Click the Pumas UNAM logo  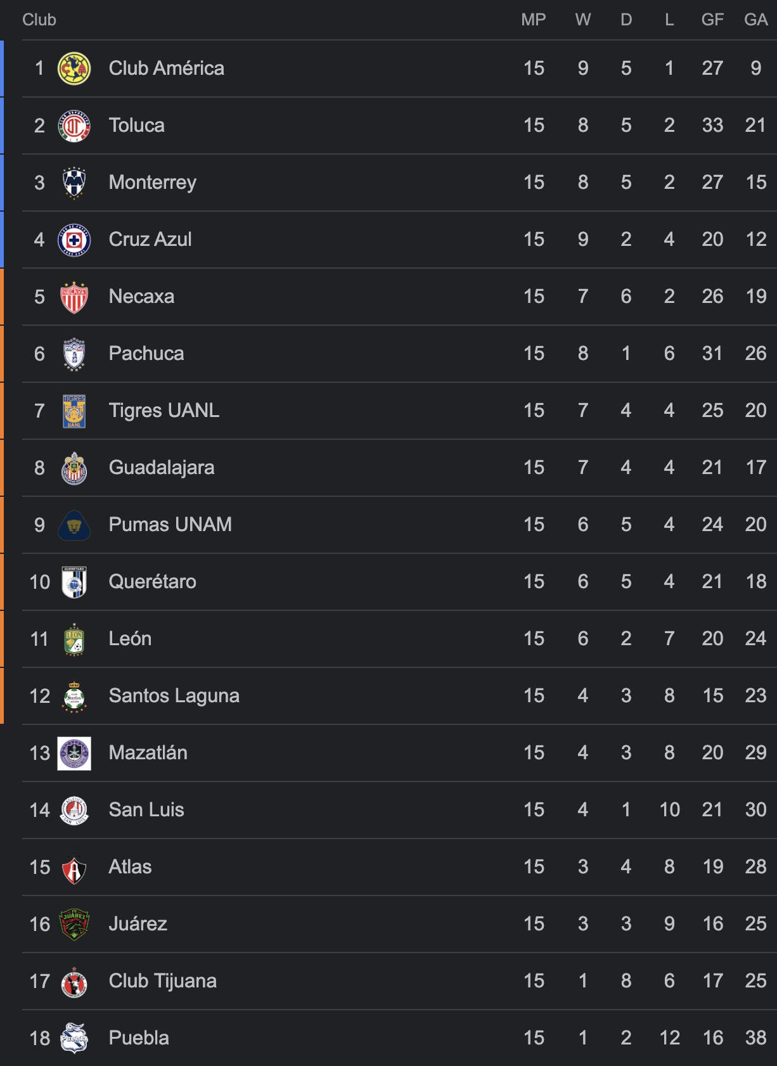tap(74, 525)
